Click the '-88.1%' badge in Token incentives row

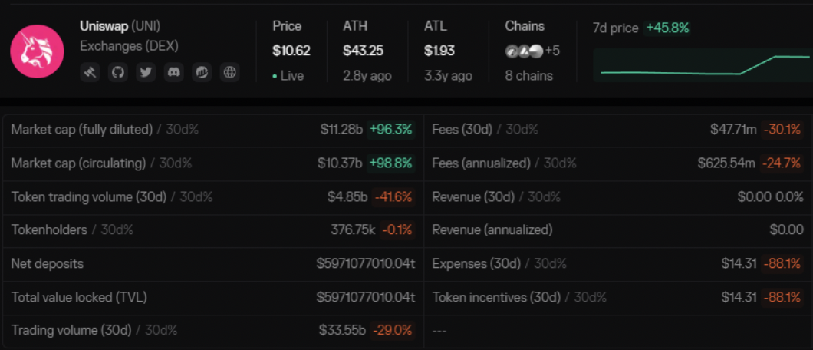pos(782,298)
